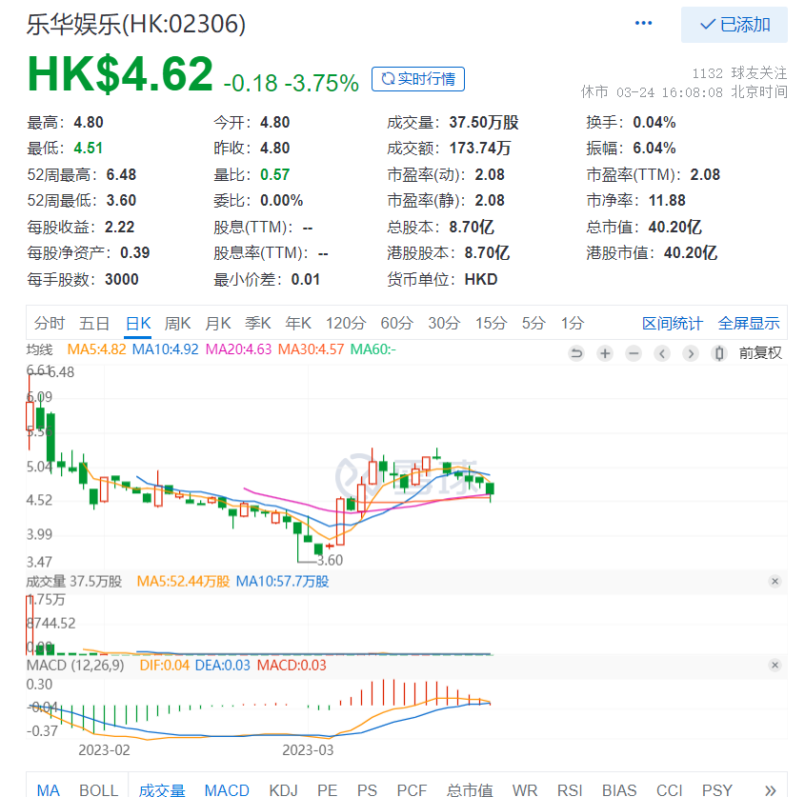
Task: Toggle the PE indicator
Action: click(327, 789)
